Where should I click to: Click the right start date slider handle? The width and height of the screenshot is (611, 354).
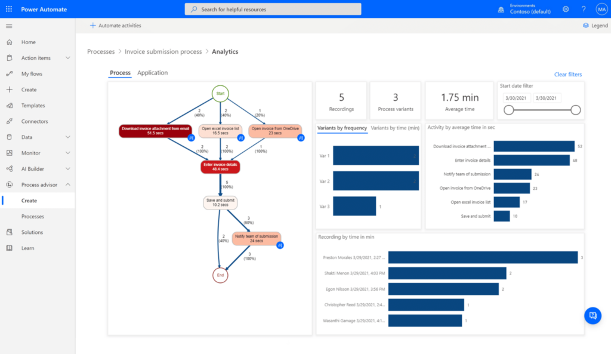(x=576, y=110)
